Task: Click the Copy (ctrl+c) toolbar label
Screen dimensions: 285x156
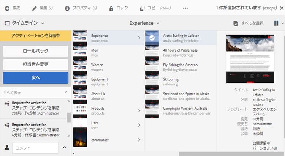Action: [159, 8]
